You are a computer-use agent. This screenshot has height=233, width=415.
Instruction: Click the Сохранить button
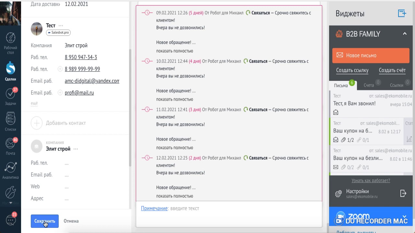45,221
